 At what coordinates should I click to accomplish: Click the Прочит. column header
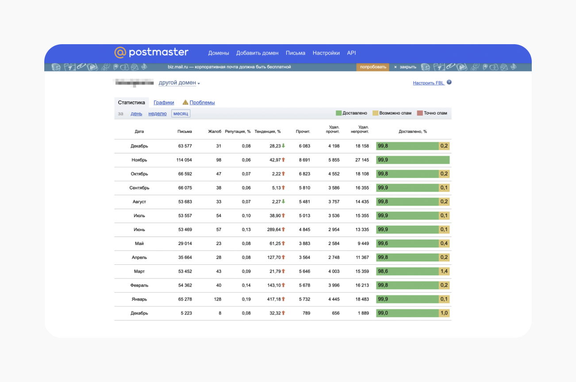pyautogui.click(x=303, y=132)
